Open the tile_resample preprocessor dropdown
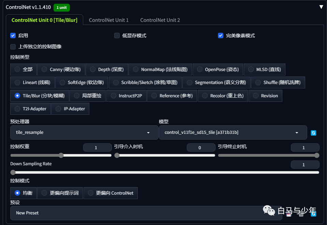 (x=84, y=132)
